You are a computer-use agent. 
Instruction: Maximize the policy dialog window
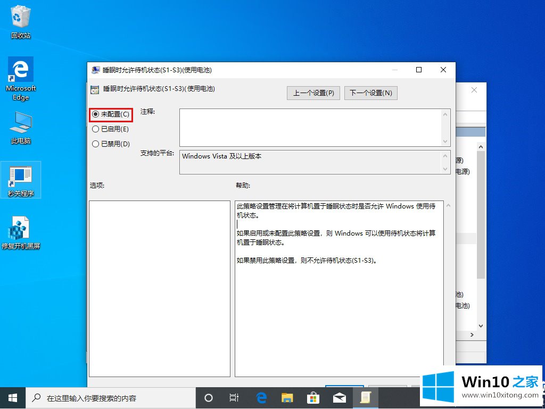pyautogui.click(x=419, y=70)
